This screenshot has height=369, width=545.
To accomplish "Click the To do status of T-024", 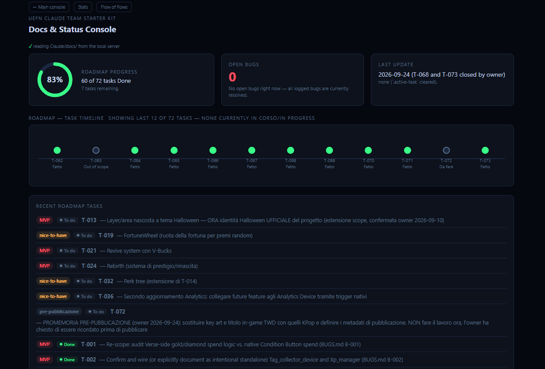I will click(x=67, y=266).
